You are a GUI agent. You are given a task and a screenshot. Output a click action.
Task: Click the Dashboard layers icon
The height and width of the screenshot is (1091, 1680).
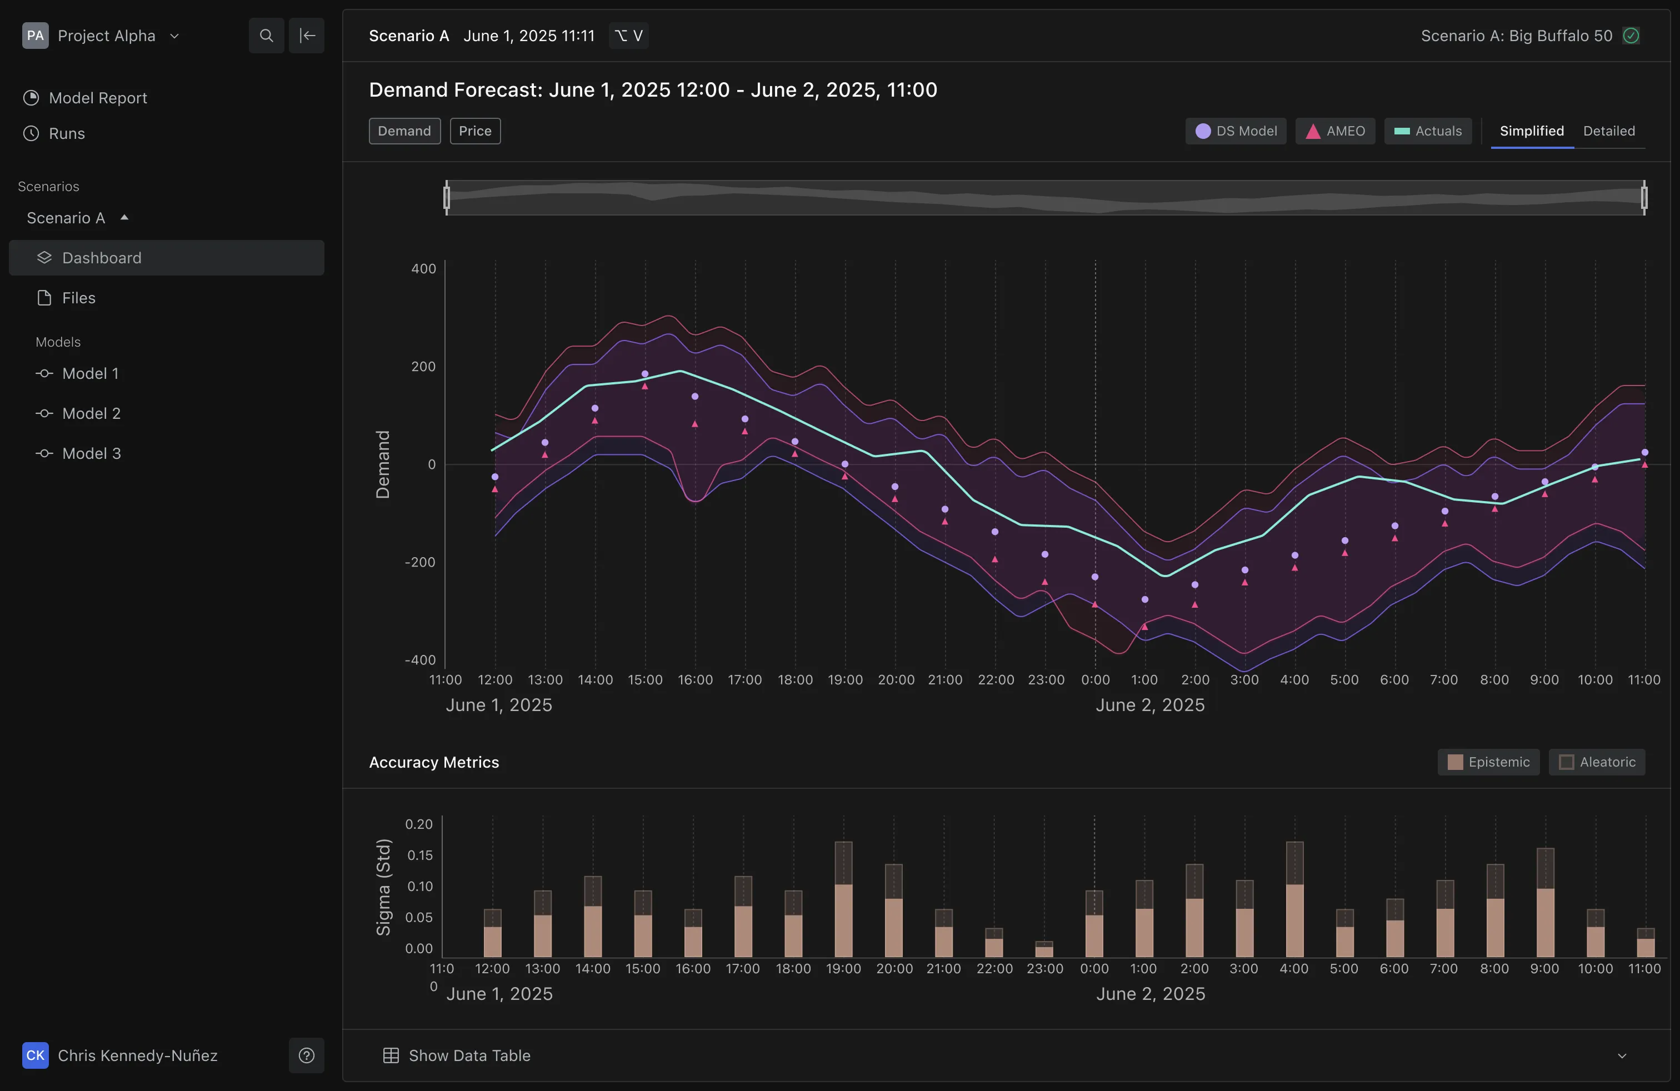pos(44,258)
